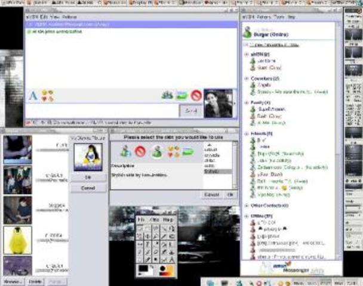Select GIMP Flip tool
The width and height of the screenshot is (363, 286).
click(x=140, y=244)
